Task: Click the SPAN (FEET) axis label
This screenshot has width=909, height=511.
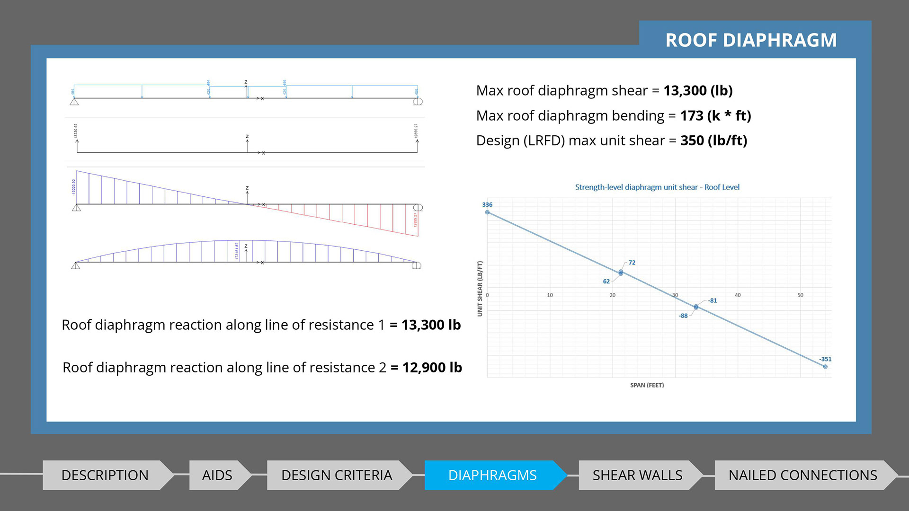Action: coord(647,385)
